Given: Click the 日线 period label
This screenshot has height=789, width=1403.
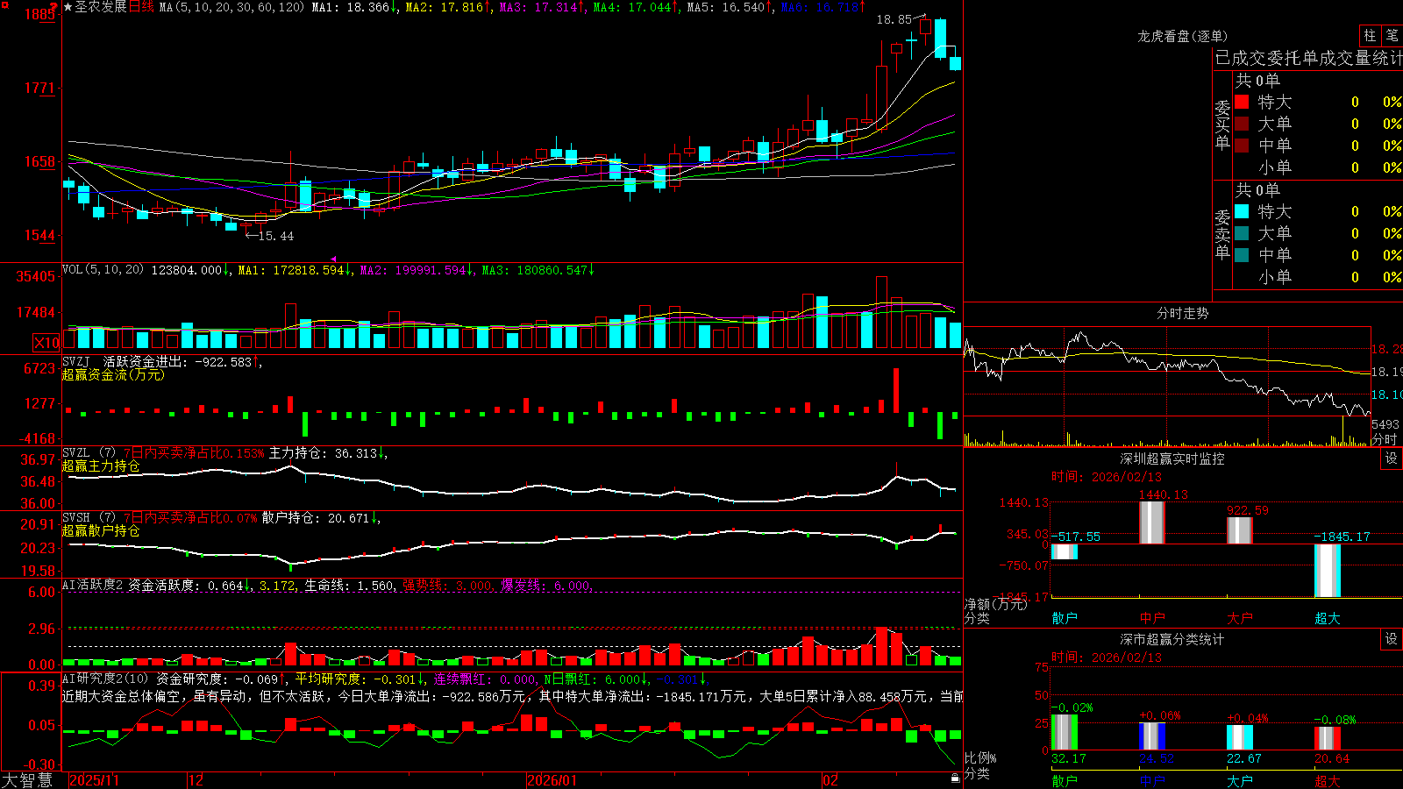Looking at the screenshot, I should click(141, 7).
